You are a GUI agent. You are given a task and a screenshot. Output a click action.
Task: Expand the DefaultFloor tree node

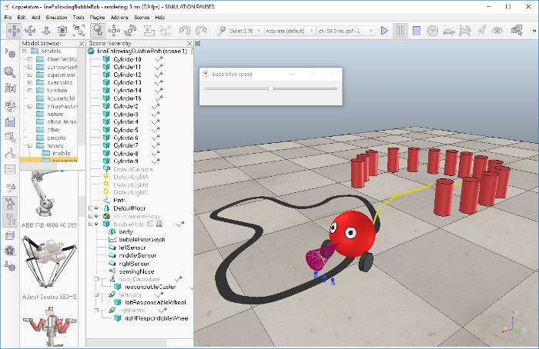point(91,208)
